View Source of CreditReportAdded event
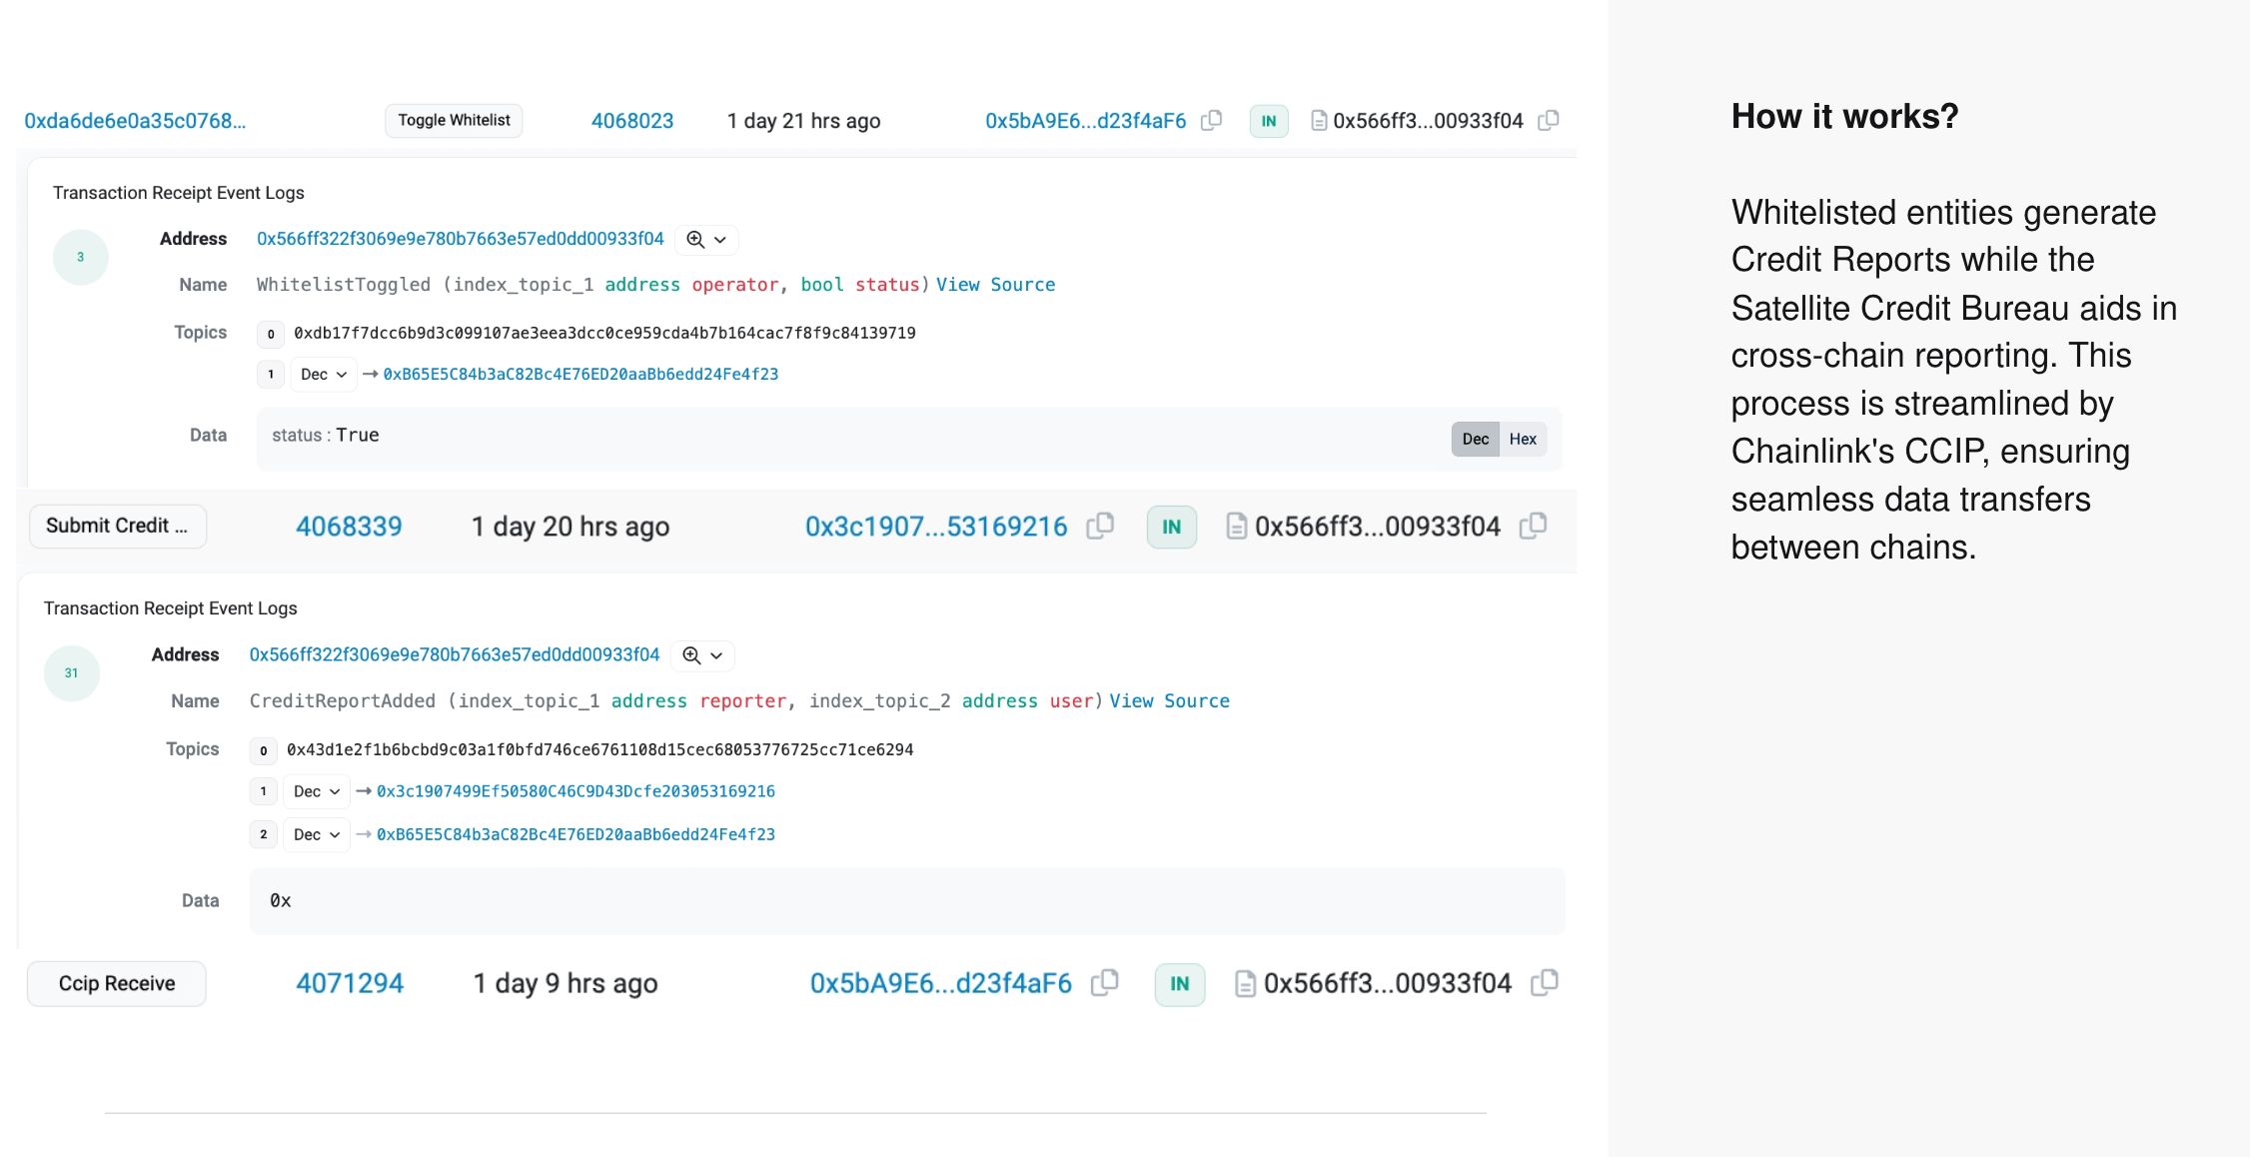Image resolution: width=2250 pixels, height=1157 pixels. 1169,701
